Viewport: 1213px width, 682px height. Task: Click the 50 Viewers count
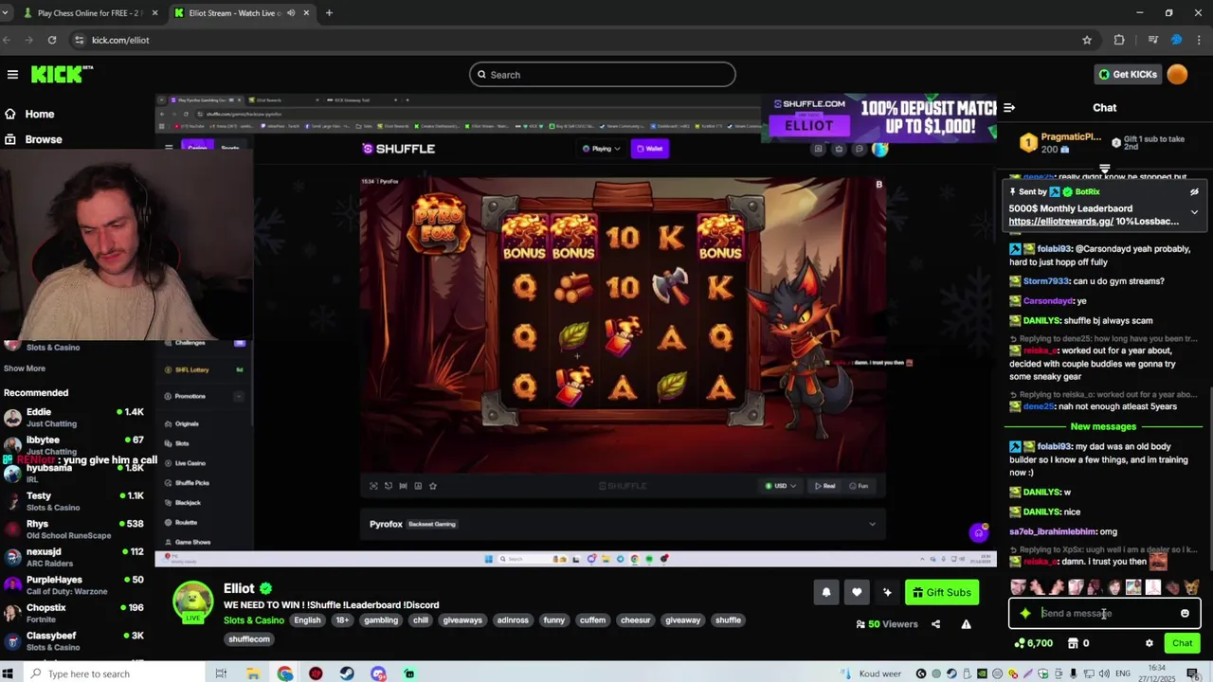coord(887,624)
